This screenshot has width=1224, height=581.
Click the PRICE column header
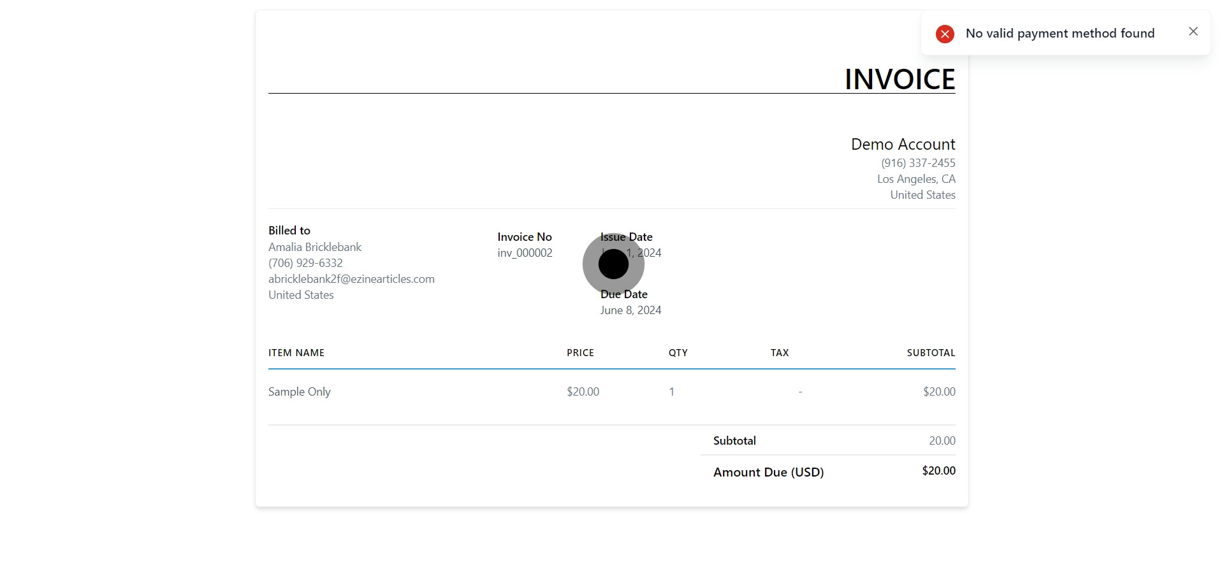coord(580,353)
